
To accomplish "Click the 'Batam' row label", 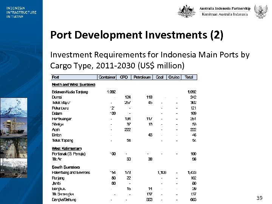I will pos(57,113).
